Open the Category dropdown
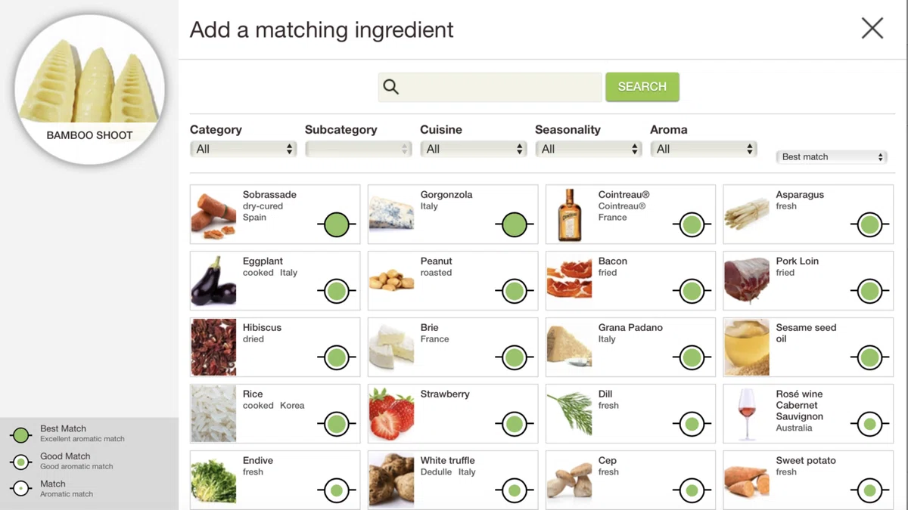The image size is (908, 510). tap(243, 149)
